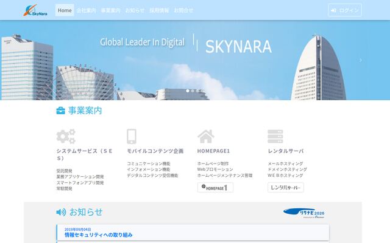Click スマートフォンアプリ開発 text
This screenshot has width=390, height=243.
tap(80, 183)
